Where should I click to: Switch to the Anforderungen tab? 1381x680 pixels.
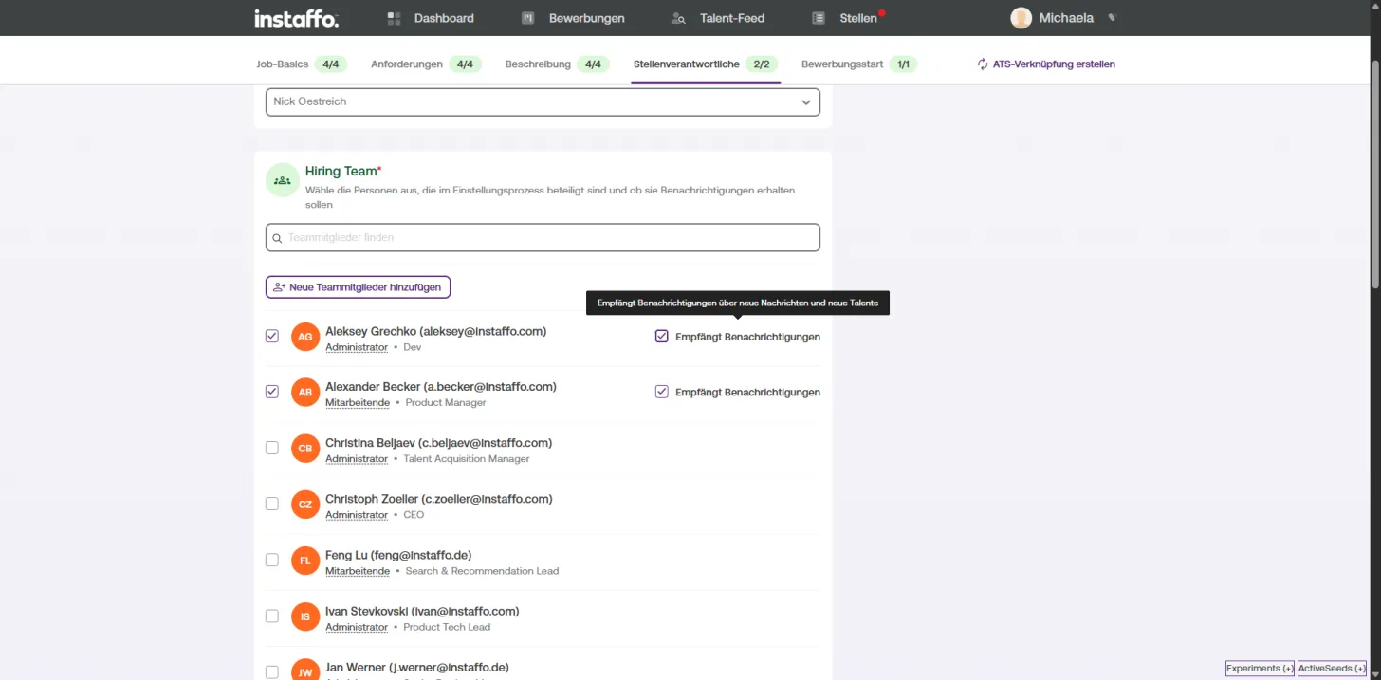click(x=427, y=64)
